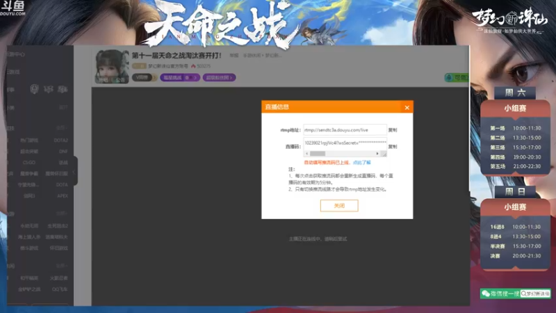Click the 关闭 button in the dialog
The image size is (556, 313).
[339, 206]
